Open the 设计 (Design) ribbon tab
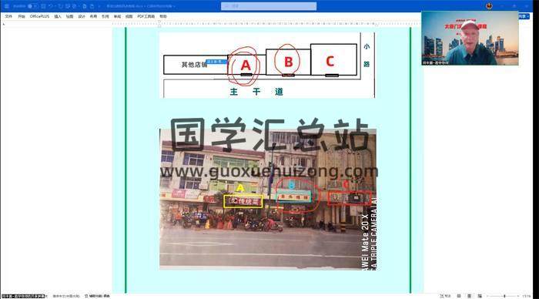Image resolution: width=539 pixels, height=299 pixels. tap(82, 16)
